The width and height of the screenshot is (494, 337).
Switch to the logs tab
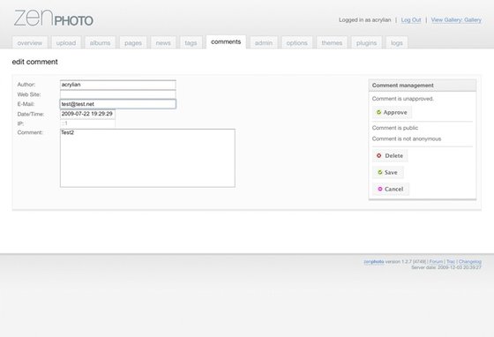coord(397,43)
